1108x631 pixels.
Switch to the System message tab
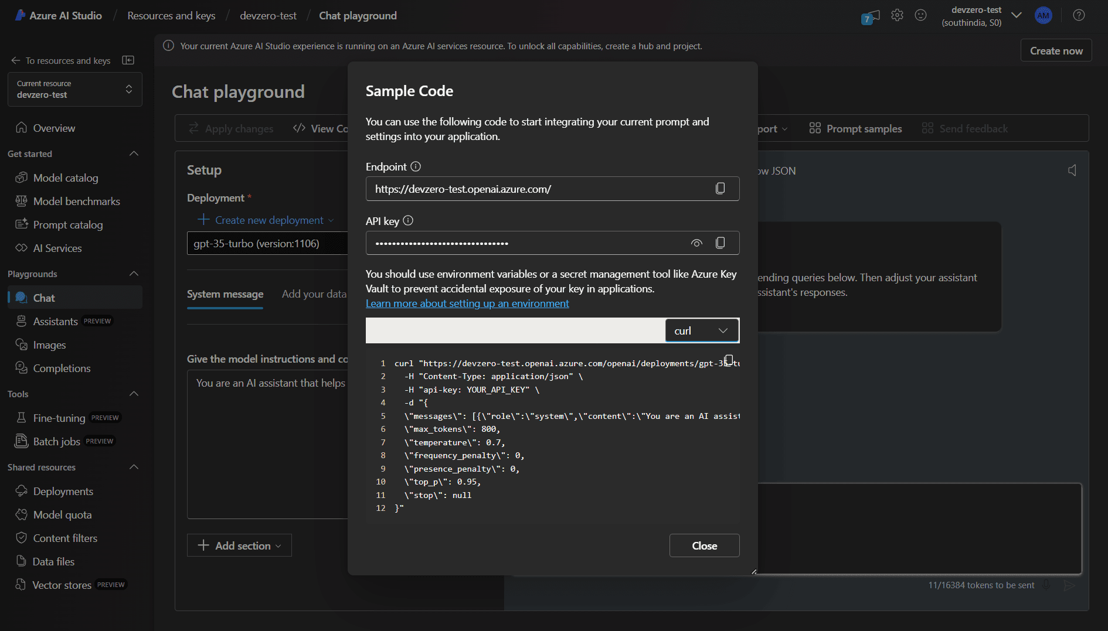pyautogui.click(x=225, y=294)
